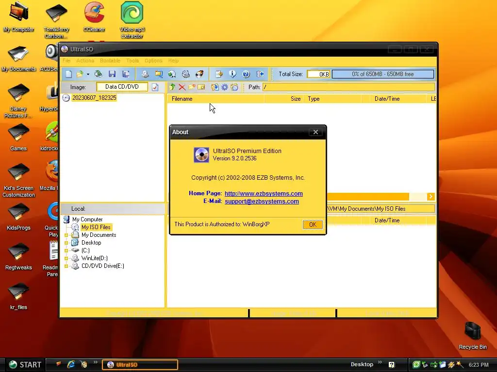Image resolution: width=497 pixels, height=372 pixels.
Task: Expand the CD/DVD Drive(E:) node
Action: click(66, 266)
